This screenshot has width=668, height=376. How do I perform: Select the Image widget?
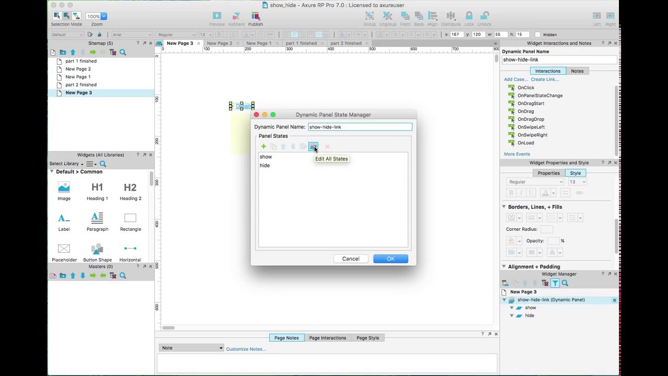point(64,187)
